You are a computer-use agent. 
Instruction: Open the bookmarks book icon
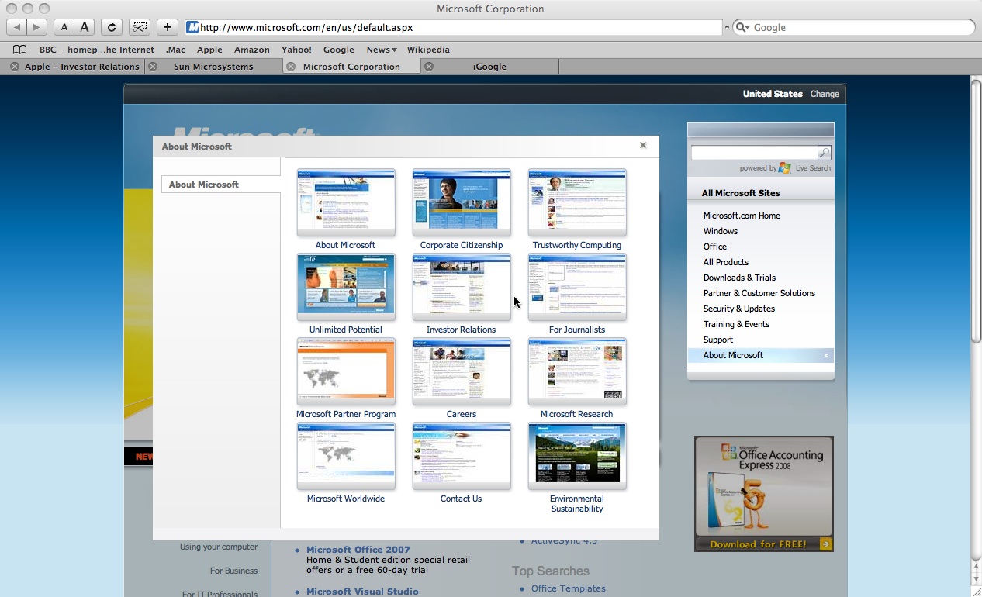[x=20, y=50]
